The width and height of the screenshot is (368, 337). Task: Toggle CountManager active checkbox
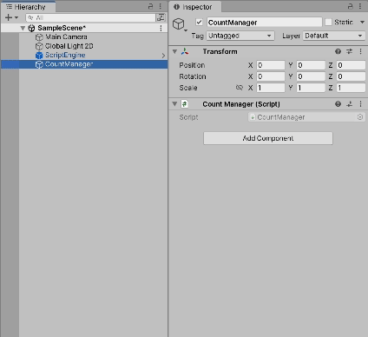pyautogui.click(x=199, y=23)
